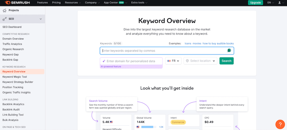287x130 pixels.
Task: Open the FR country database dropdown
Action: pos(173,61)
